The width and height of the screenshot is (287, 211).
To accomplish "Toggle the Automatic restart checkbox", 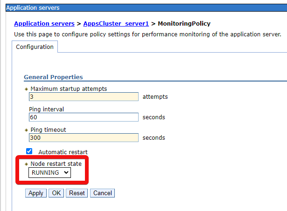I will click(x=29, y=151).
